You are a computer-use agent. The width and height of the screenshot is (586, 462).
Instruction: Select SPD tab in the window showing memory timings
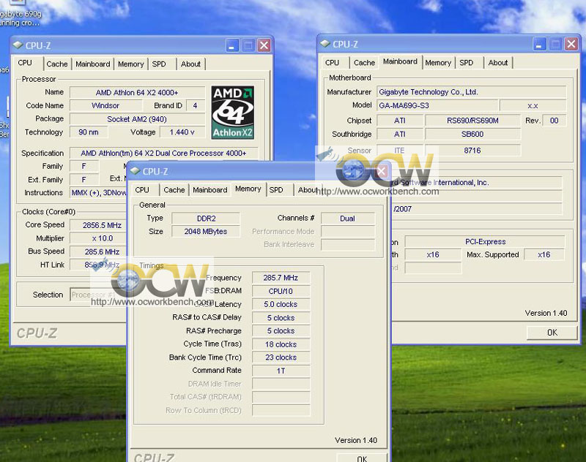click(276, 190)
